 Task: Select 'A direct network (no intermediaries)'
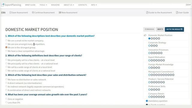tap(6, 83)
